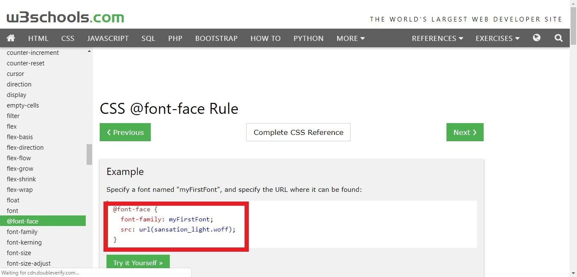The width and height of the screenshot is (577, 277).
Task: Open Complete CSS Reference link
Action: 298,132
